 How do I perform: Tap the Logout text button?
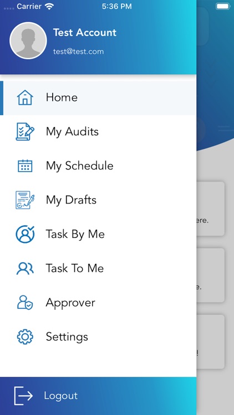[x=61, y=396]
